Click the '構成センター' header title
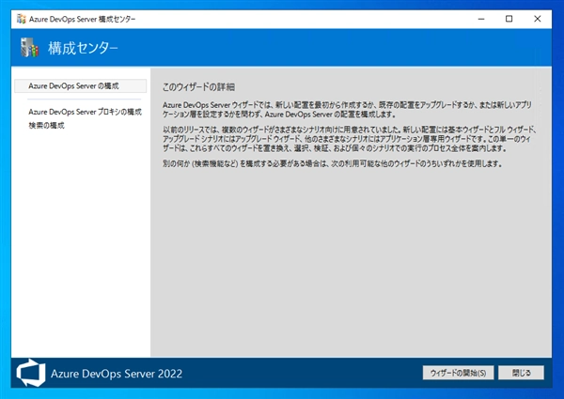Image resolution: width=564 pixels, height=399 pixels. tap(83, 48)
